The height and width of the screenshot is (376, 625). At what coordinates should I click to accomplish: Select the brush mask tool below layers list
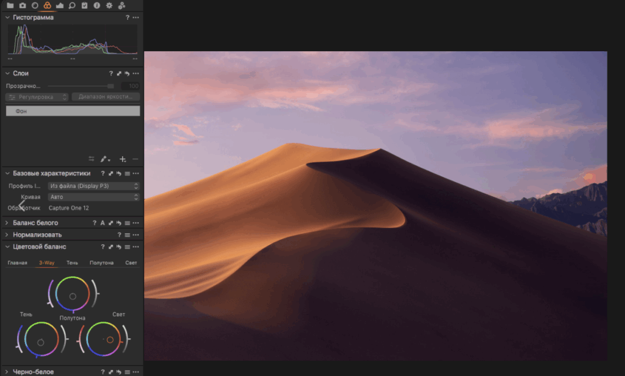tap(105, 159)
